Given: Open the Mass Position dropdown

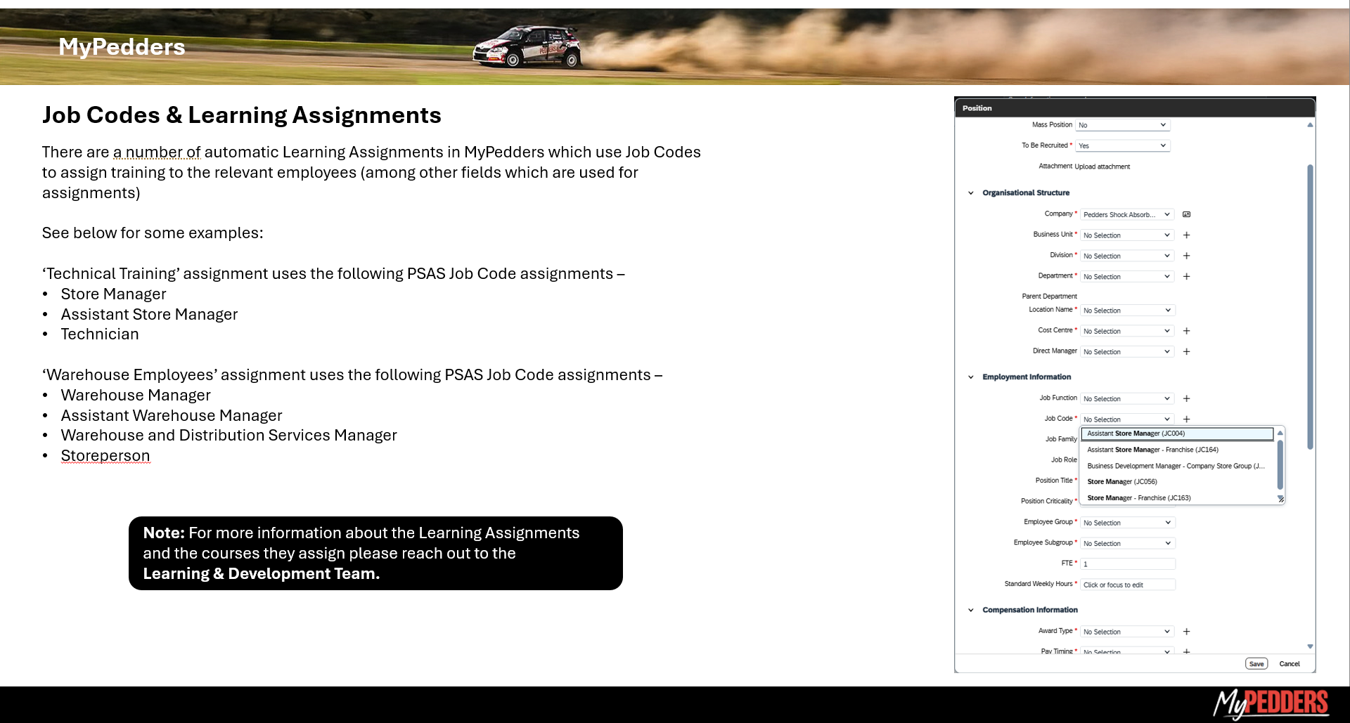Looking at the screenshot, I should pyautogui.click(x=1122, y=125).
